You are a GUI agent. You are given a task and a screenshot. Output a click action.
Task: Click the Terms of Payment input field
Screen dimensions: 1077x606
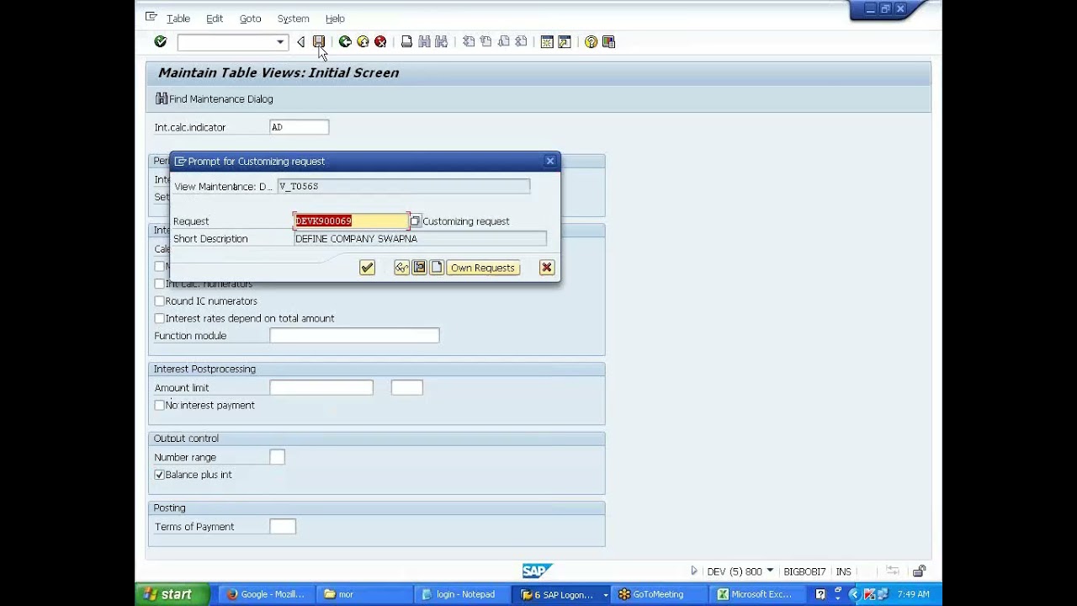(x=283, y=527)
